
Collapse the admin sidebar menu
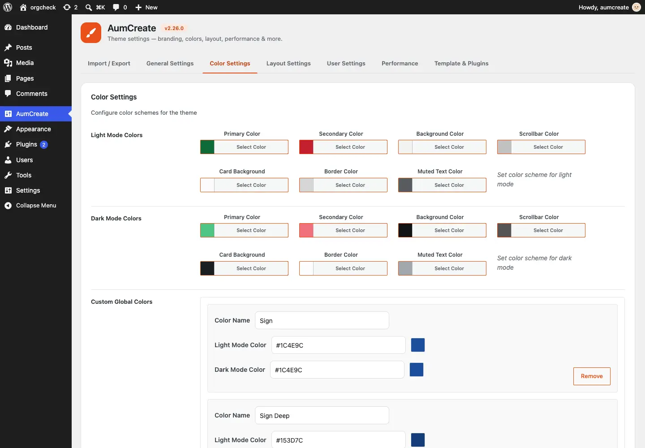tap(36, 206)
